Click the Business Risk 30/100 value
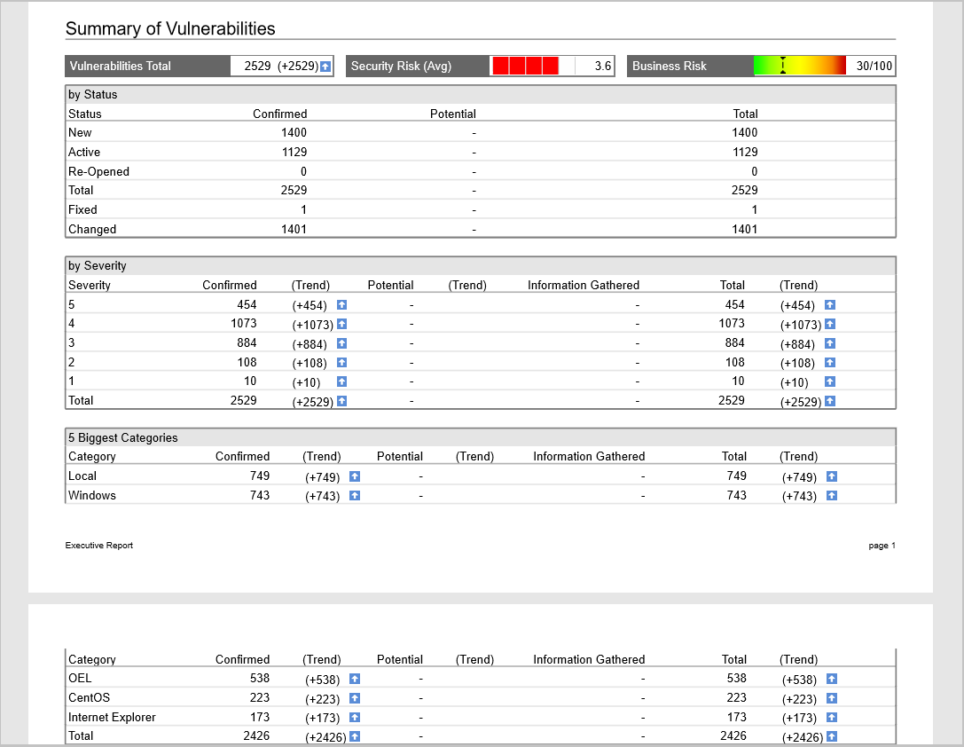This screenshot has width=964, height=747. click(x=874, y=66)
